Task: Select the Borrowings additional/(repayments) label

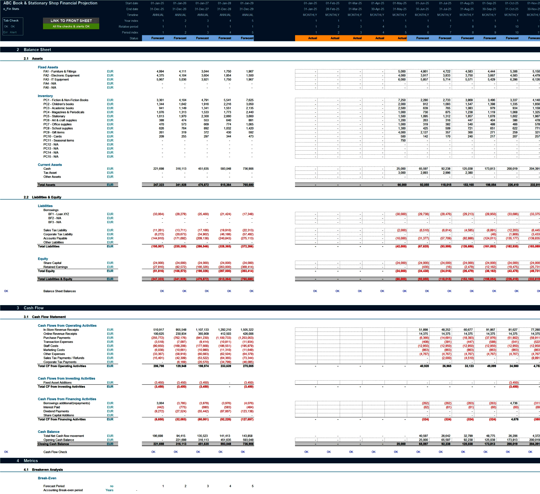Action: click(67, 403)
